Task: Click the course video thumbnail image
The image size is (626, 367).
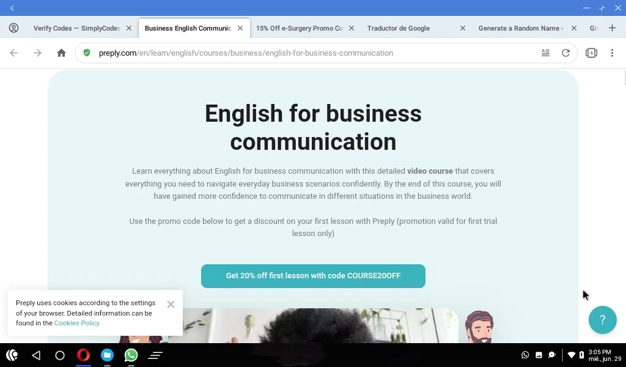Action: 313,325
